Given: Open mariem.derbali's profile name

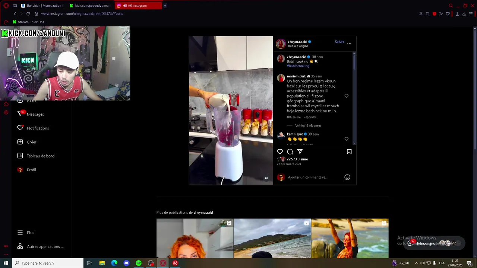Looking at the screenshot, I should (x=298, y=76).
